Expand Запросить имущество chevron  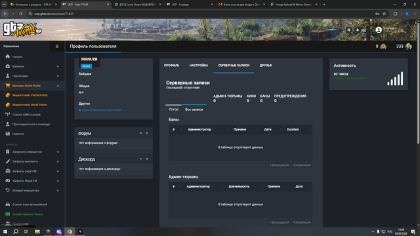(58, 152)
